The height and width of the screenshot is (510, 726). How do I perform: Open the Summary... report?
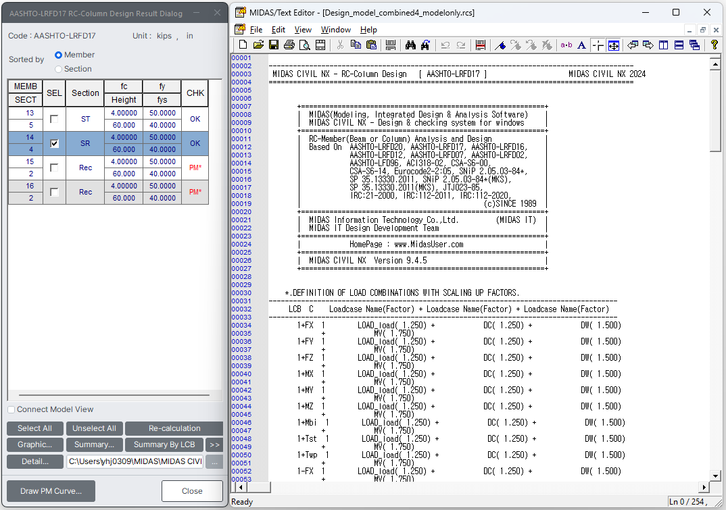(95, 444)
